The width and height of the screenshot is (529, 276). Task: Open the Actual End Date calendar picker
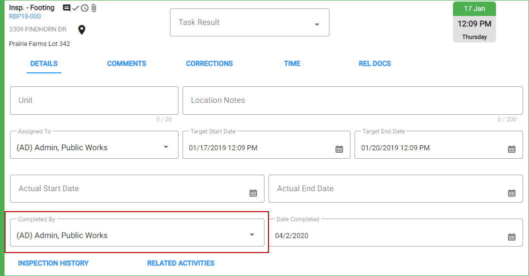coord(511,193)
